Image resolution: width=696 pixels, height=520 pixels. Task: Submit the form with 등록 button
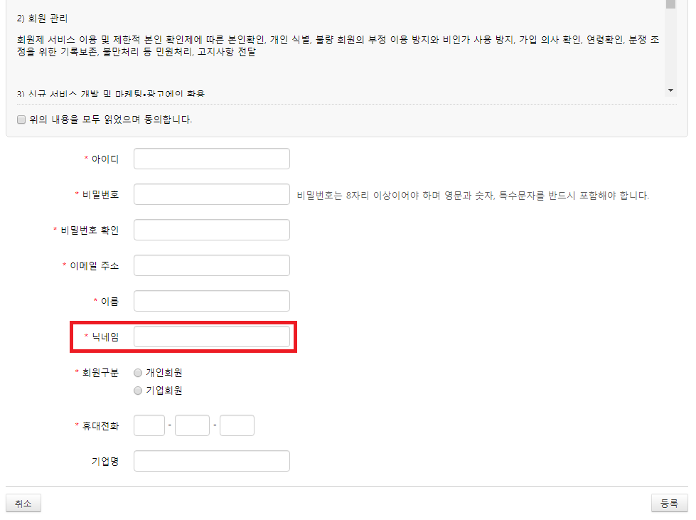coord(670,503)
